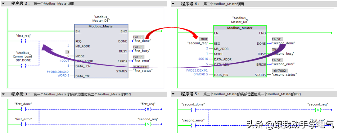Click 程序段 2 title 第一个Modbus_Master调用

tap(54, 4)
